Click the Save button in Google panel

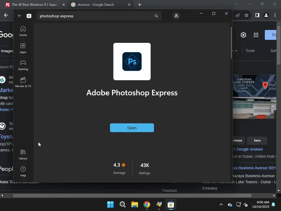tap(257, 140)
